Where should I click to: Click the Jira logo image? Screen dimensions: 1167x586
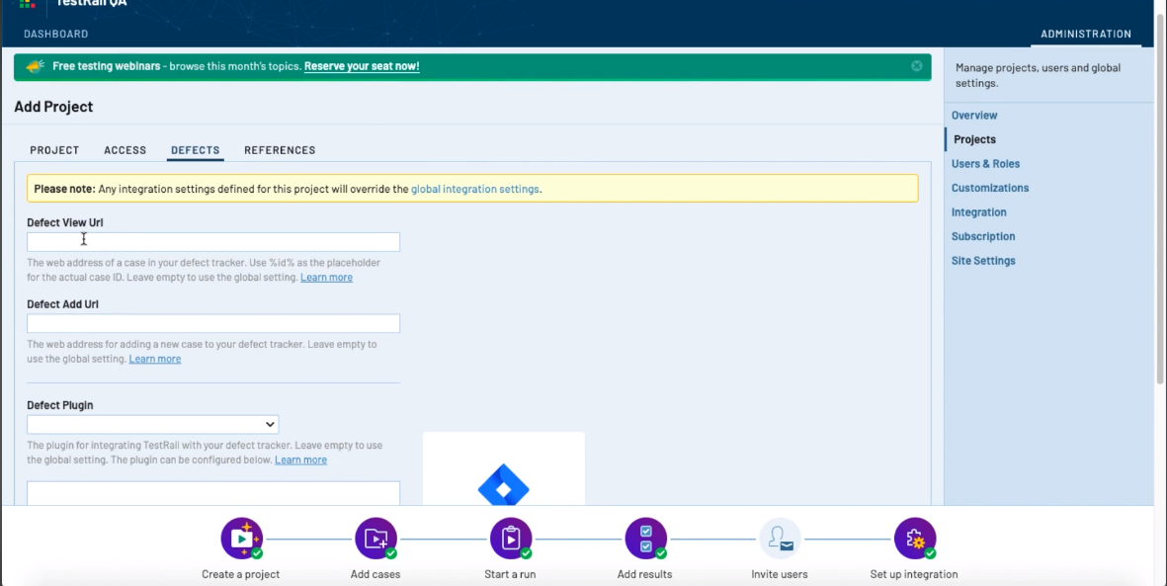point(504,484)
